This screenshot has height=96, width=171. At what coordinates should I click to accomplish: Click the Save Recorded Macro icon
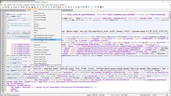pyautogui.click(x=78, y=7)
